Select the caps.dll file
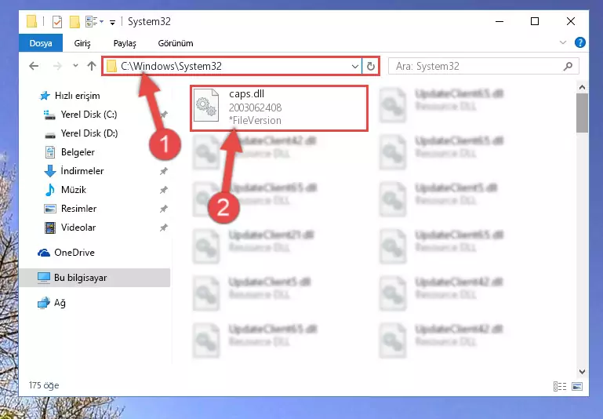The width and height of the screenshot is (603, 419). (279, 107)
